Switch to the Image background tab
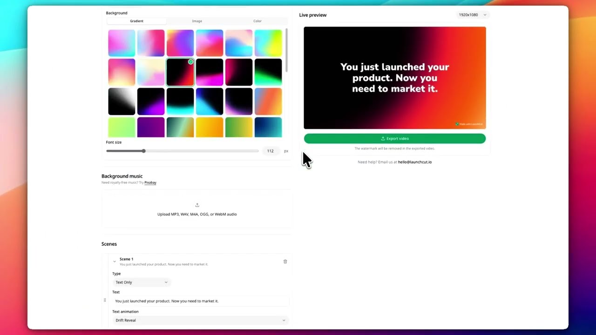This screenshot has width=596, height=335. coord(197,21)
